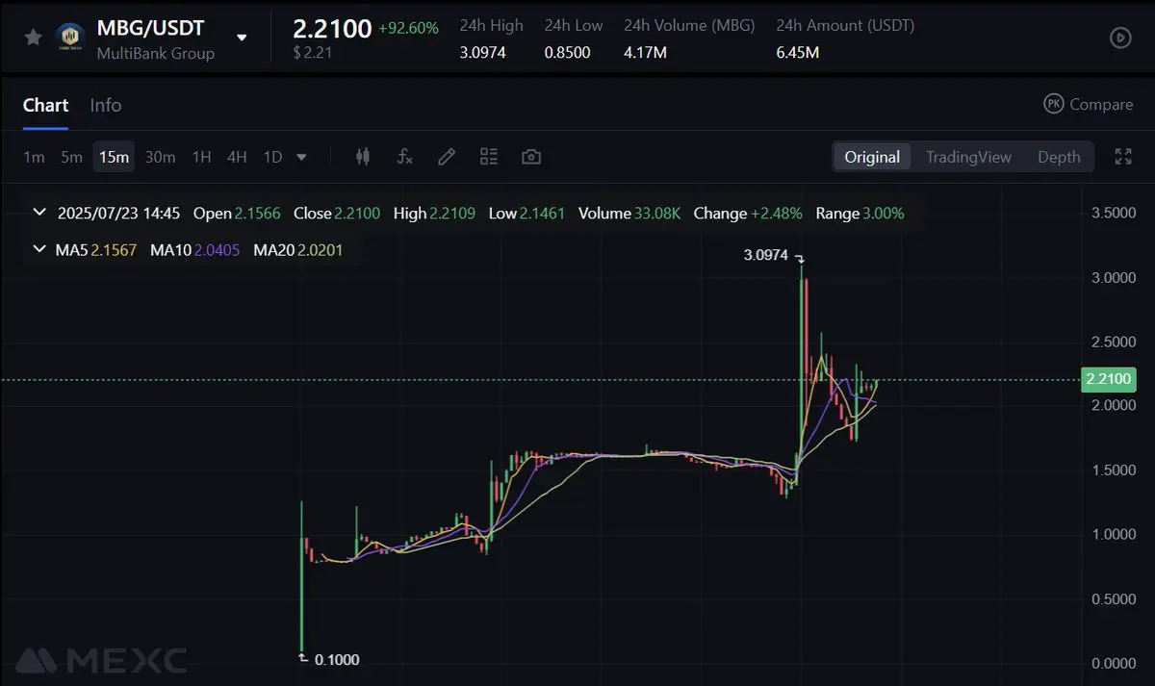Image resolution: width=1155 pixels, height=686 pixels.
Task: Select the 1H timeframe
Action: point(201,157)
